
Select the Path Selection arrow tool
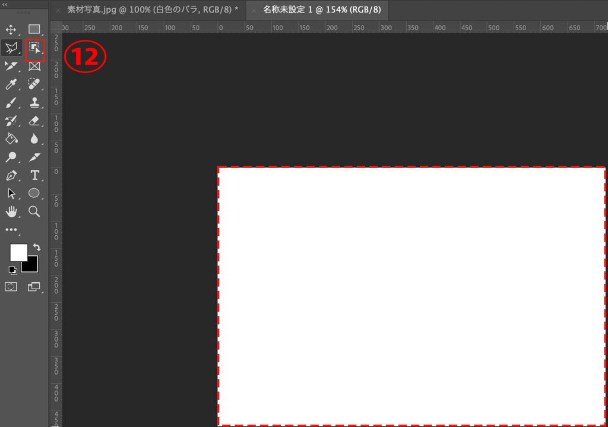point(11,193)
